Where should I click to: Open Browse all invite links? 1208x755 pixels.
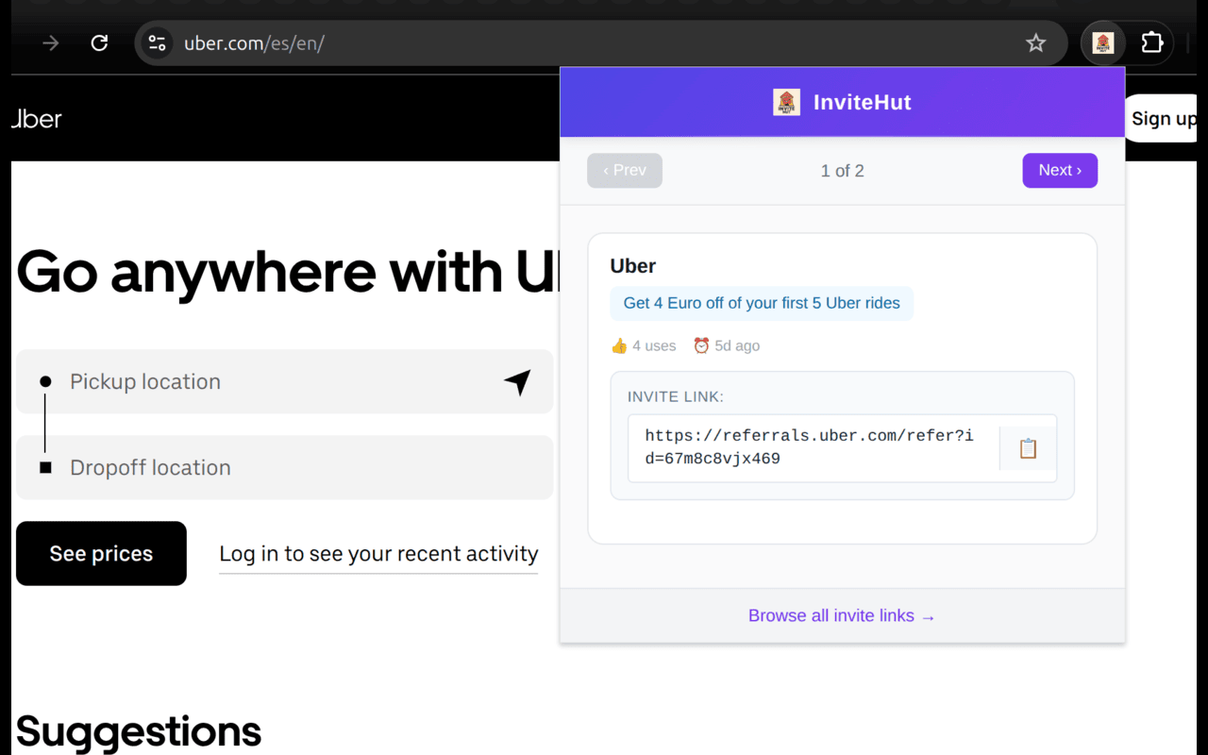tap(842, 616)
